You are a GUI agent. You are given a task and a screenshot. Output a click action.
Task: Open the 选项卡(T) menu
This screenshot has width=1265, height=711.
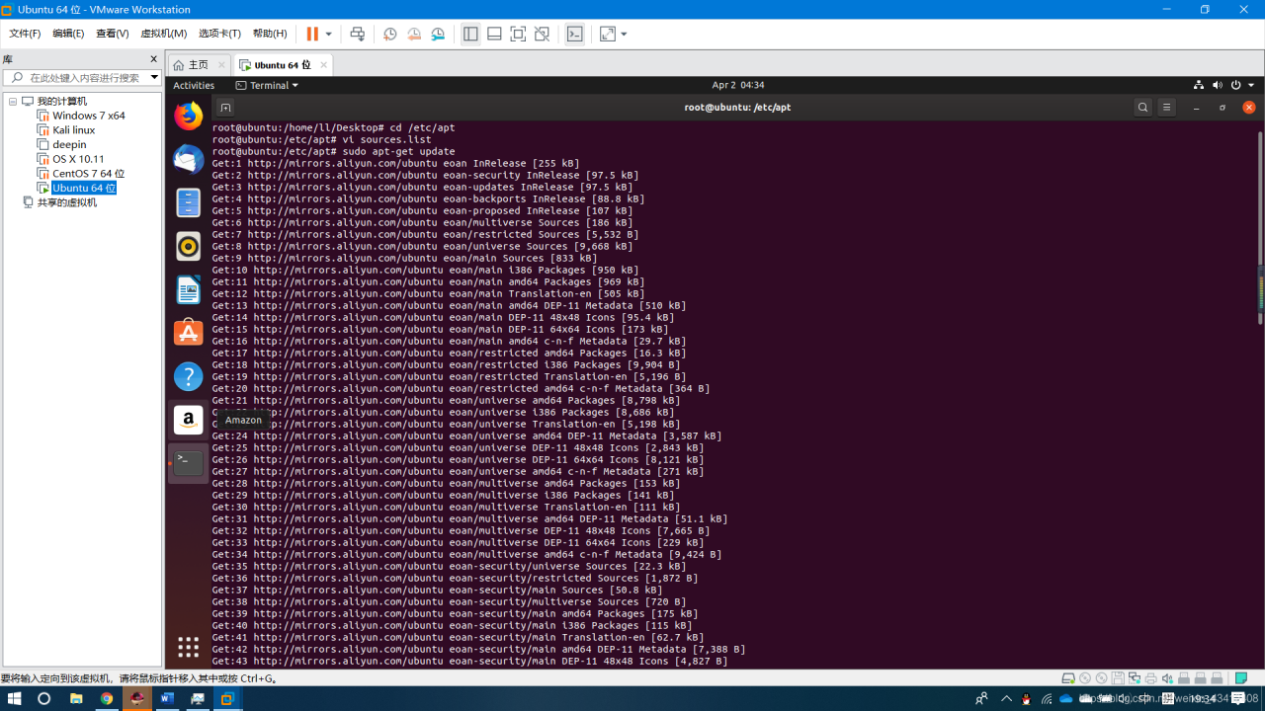219,34
